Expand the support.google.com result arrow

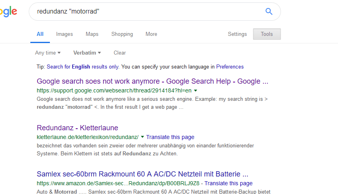(196, 90)
